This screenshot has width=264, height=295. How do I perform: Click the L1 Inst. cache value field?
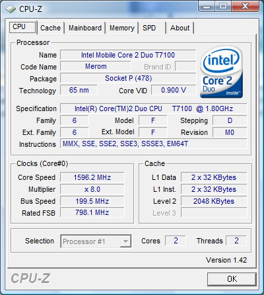point(214,189)
